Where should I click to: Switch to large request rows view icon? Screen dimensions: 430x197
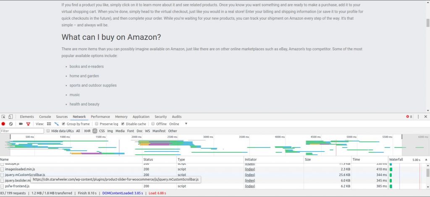click(49, 124)
